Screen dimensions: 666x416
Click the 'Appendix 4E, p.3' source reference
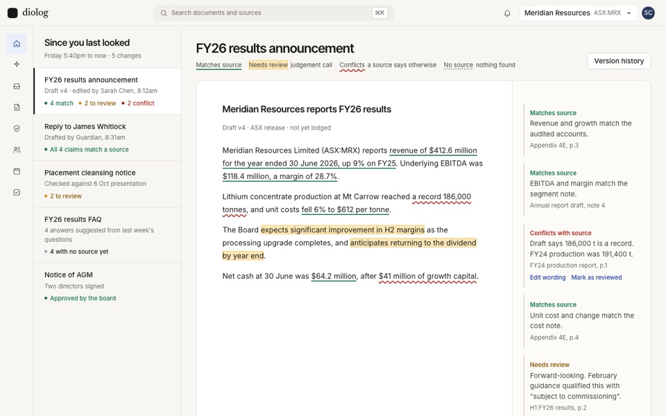tap(554, 145)
